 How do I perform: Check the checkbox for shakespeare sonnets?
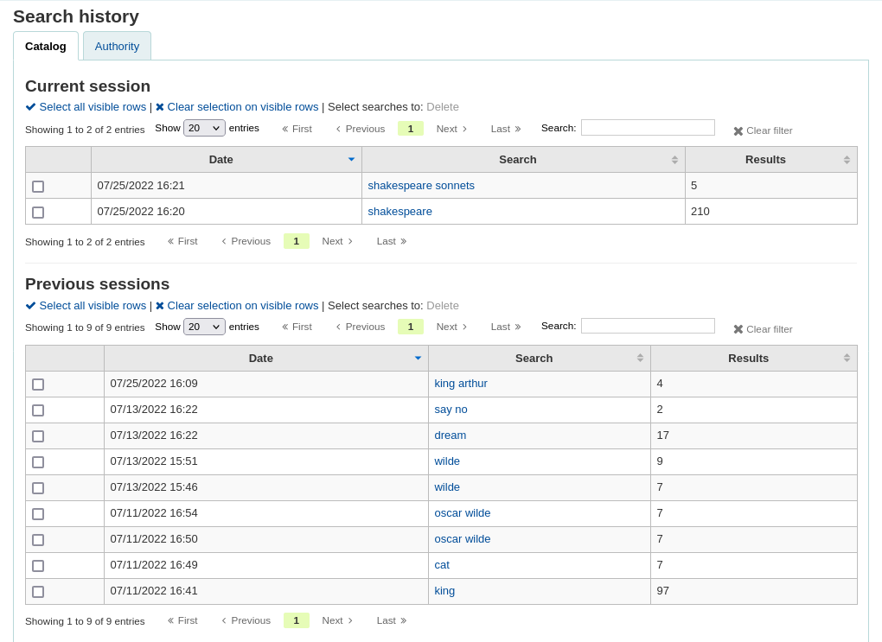[38, 186]
